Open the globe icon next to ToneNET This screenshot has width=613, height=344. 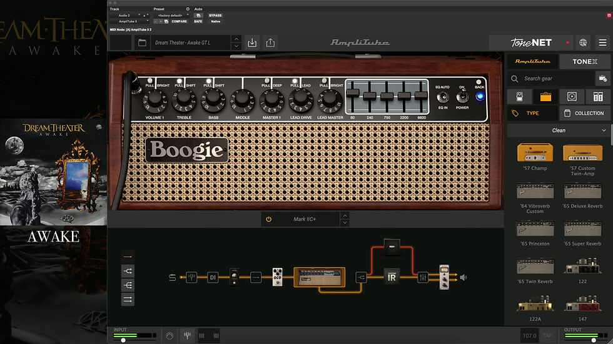583,42
